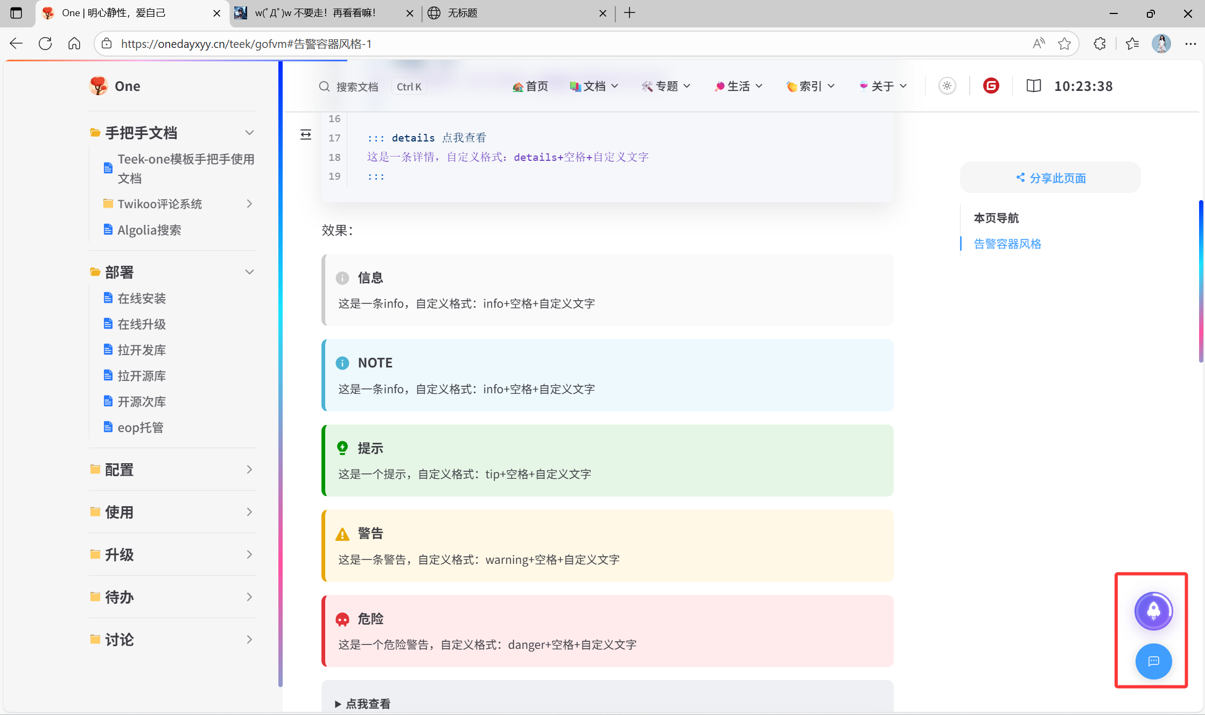The width and height of the screenshot is (1205, 715).
Task: Expand the 配置 sidebar folder
Action: point(249,470)
